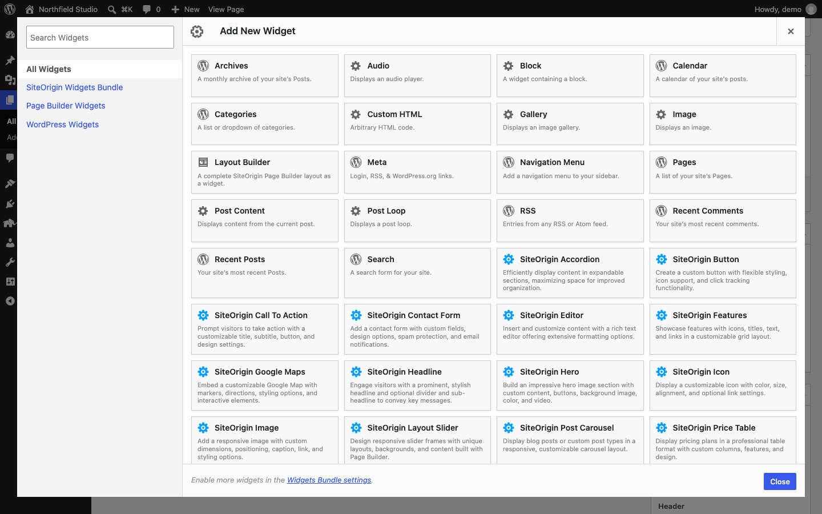
Task: Add the Recent Comments widget
Action: (723, 220)
